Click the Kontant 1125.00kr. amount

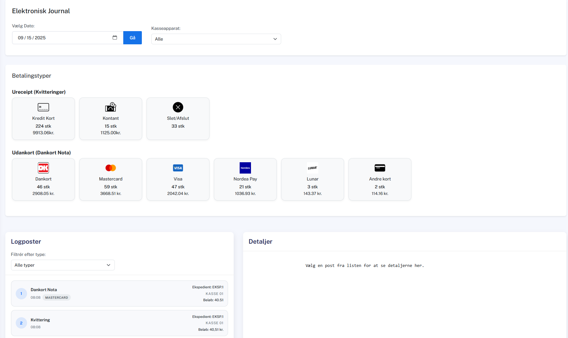click(111, 133)
